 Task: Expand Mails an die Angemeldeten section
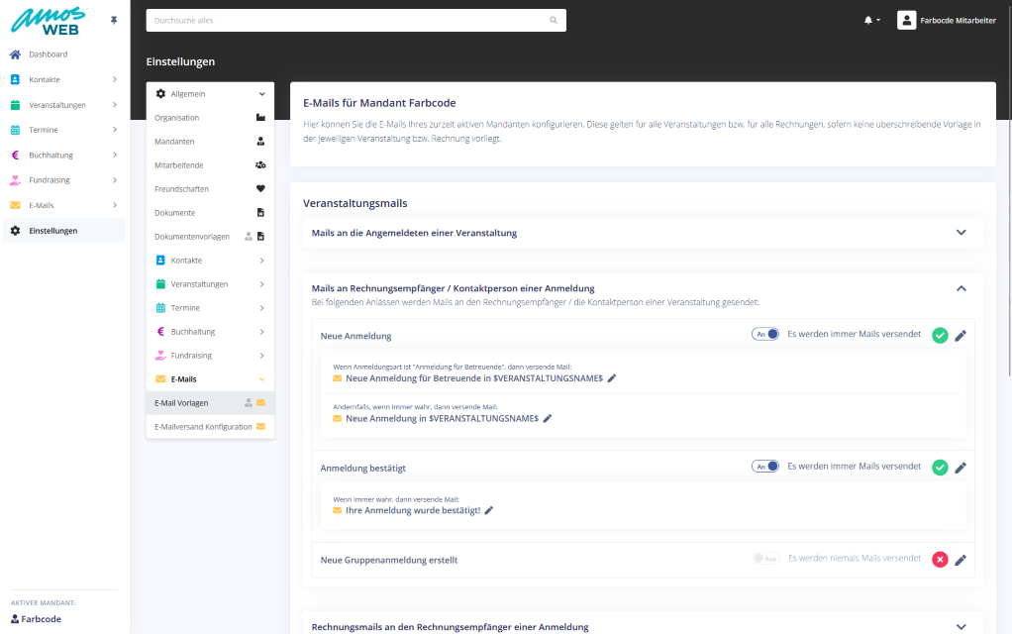click(x=960, y=233)
